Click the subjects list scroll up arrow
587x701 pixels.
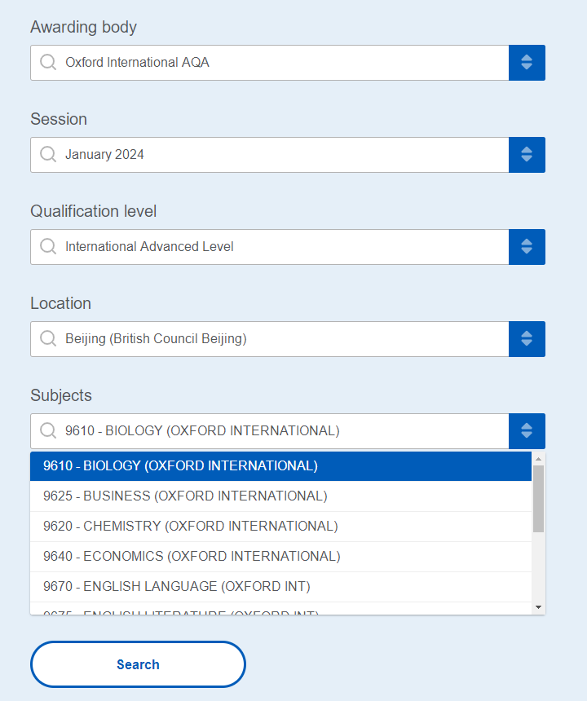coord(538,459)
